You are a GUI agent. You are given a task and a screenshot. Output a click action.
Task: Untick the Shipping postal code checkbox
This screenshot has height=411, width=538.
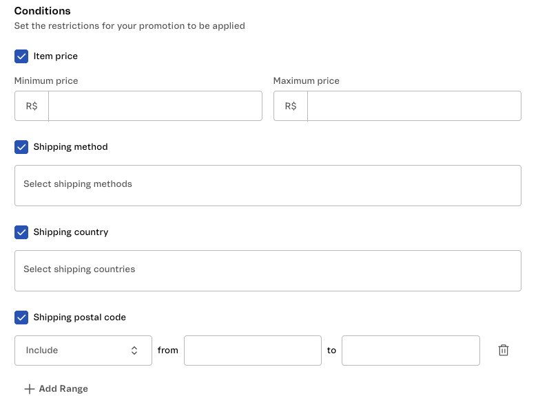tap(21, 318)
